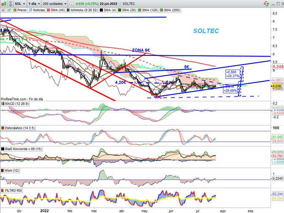Click the 'ZONA 6€' chart annotation
This screenshot has width=284, height=213.
(x=141, y=50)
